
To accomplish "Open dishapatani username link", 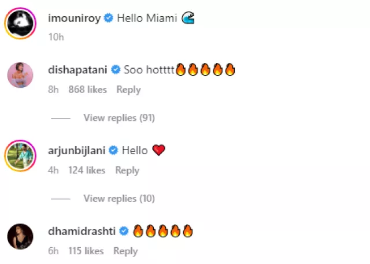I will tap(78, 70).
